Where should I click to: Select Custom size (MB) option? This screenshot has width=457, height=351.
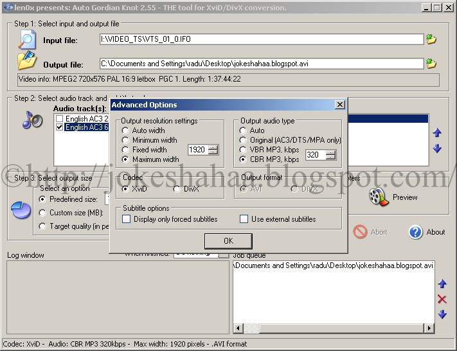point(42,213)
